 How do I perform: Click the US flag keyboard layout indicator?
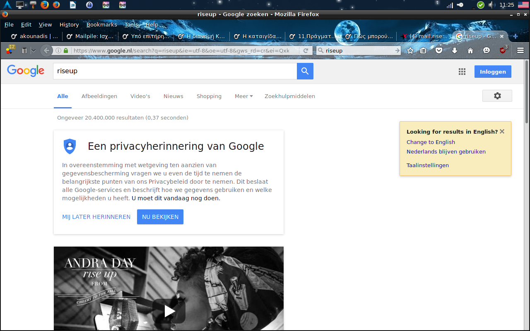523,5
